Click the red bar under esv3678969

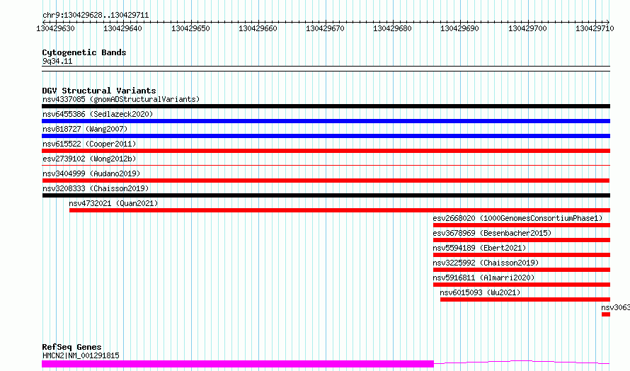coord(522,240)
